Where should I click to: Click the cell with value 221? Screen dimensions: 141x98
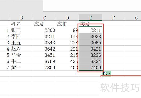67,49
